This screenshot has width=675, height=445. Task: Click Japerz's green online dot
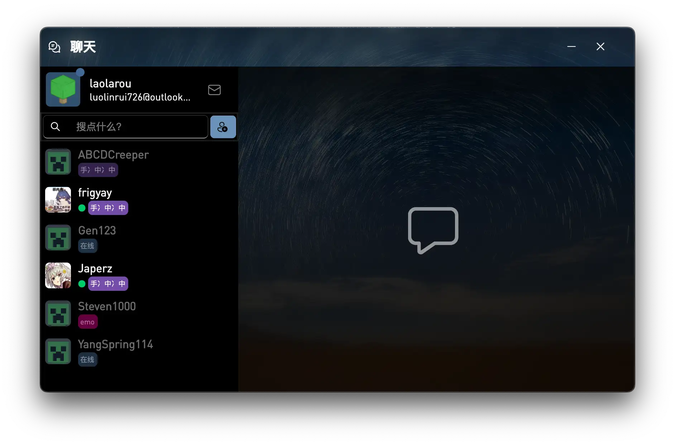(x=82, y=284)
